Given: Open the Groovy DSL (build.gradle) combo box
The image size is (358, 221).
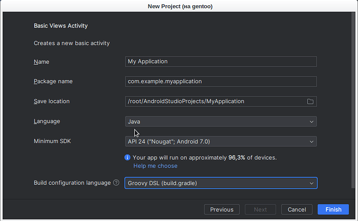Looking at the screenshot, I should tap(221, 183).
